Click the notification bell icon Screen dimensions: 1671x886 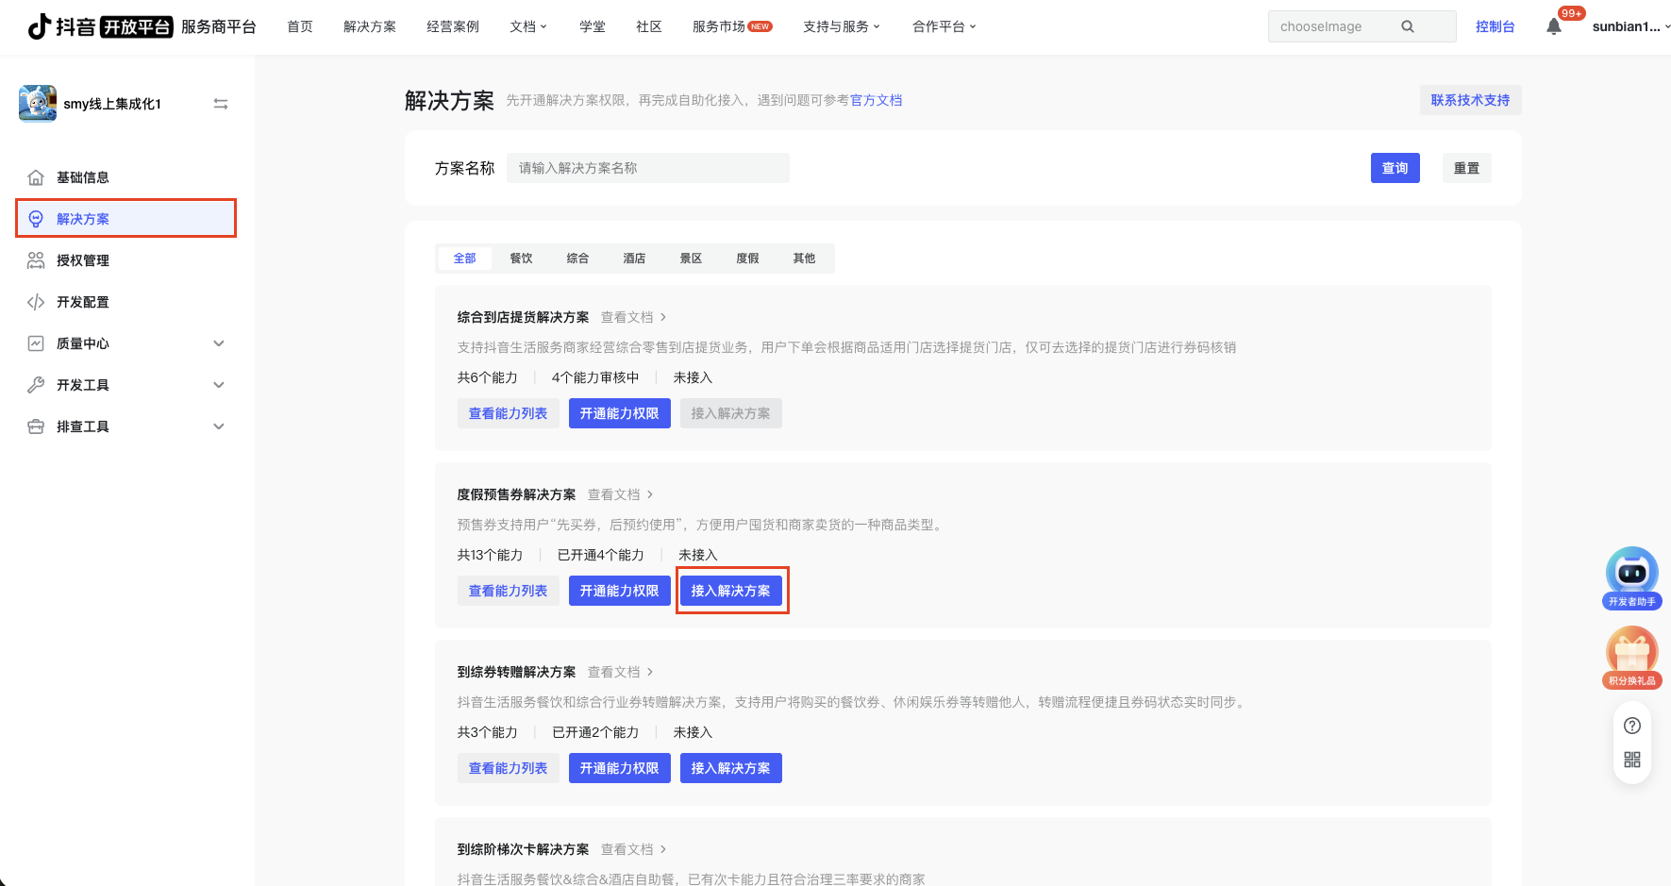click(1553, 26)
